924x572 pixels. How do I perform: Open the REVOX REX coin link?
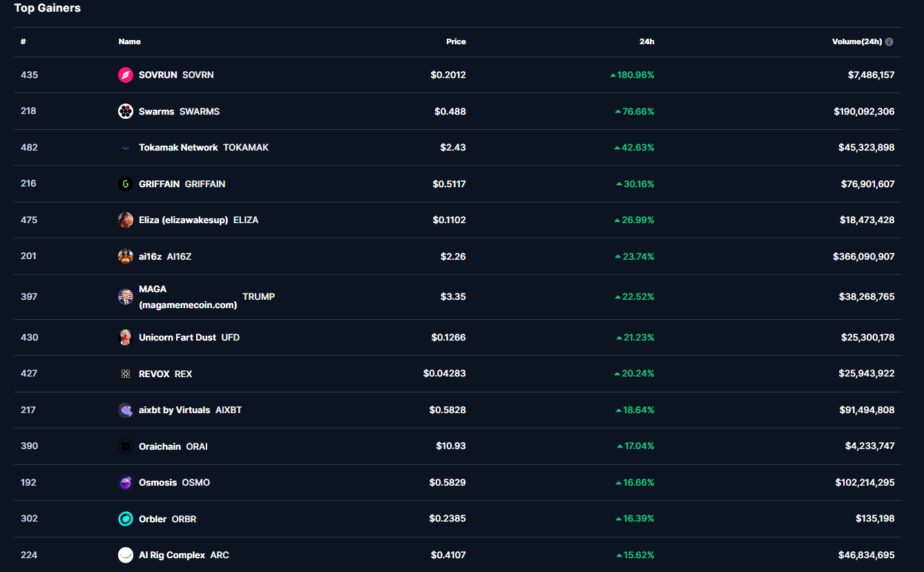tap(154, 374)
